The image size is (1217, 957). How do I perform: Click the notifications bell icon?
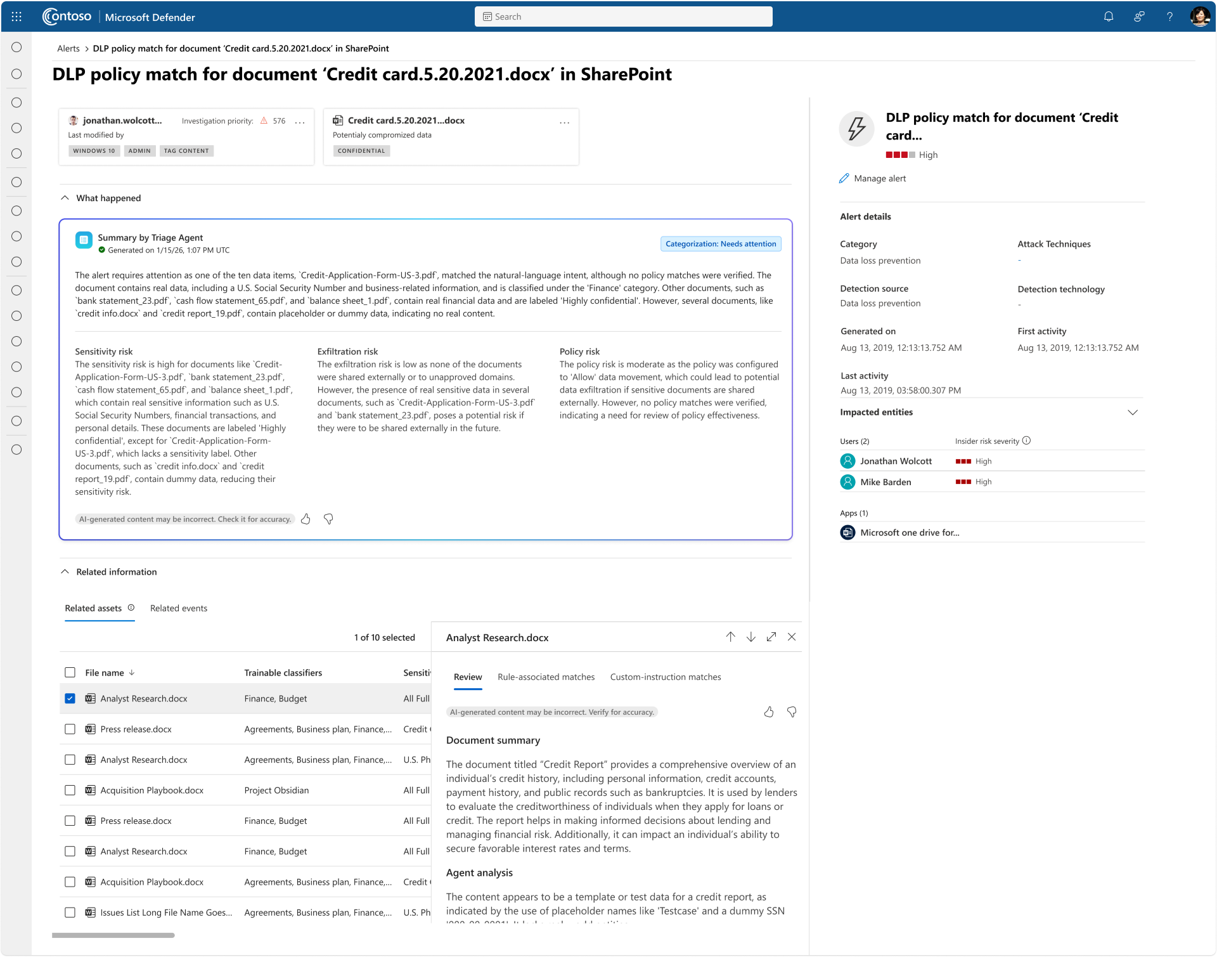pyautogui.click(x=1109, y=17)
